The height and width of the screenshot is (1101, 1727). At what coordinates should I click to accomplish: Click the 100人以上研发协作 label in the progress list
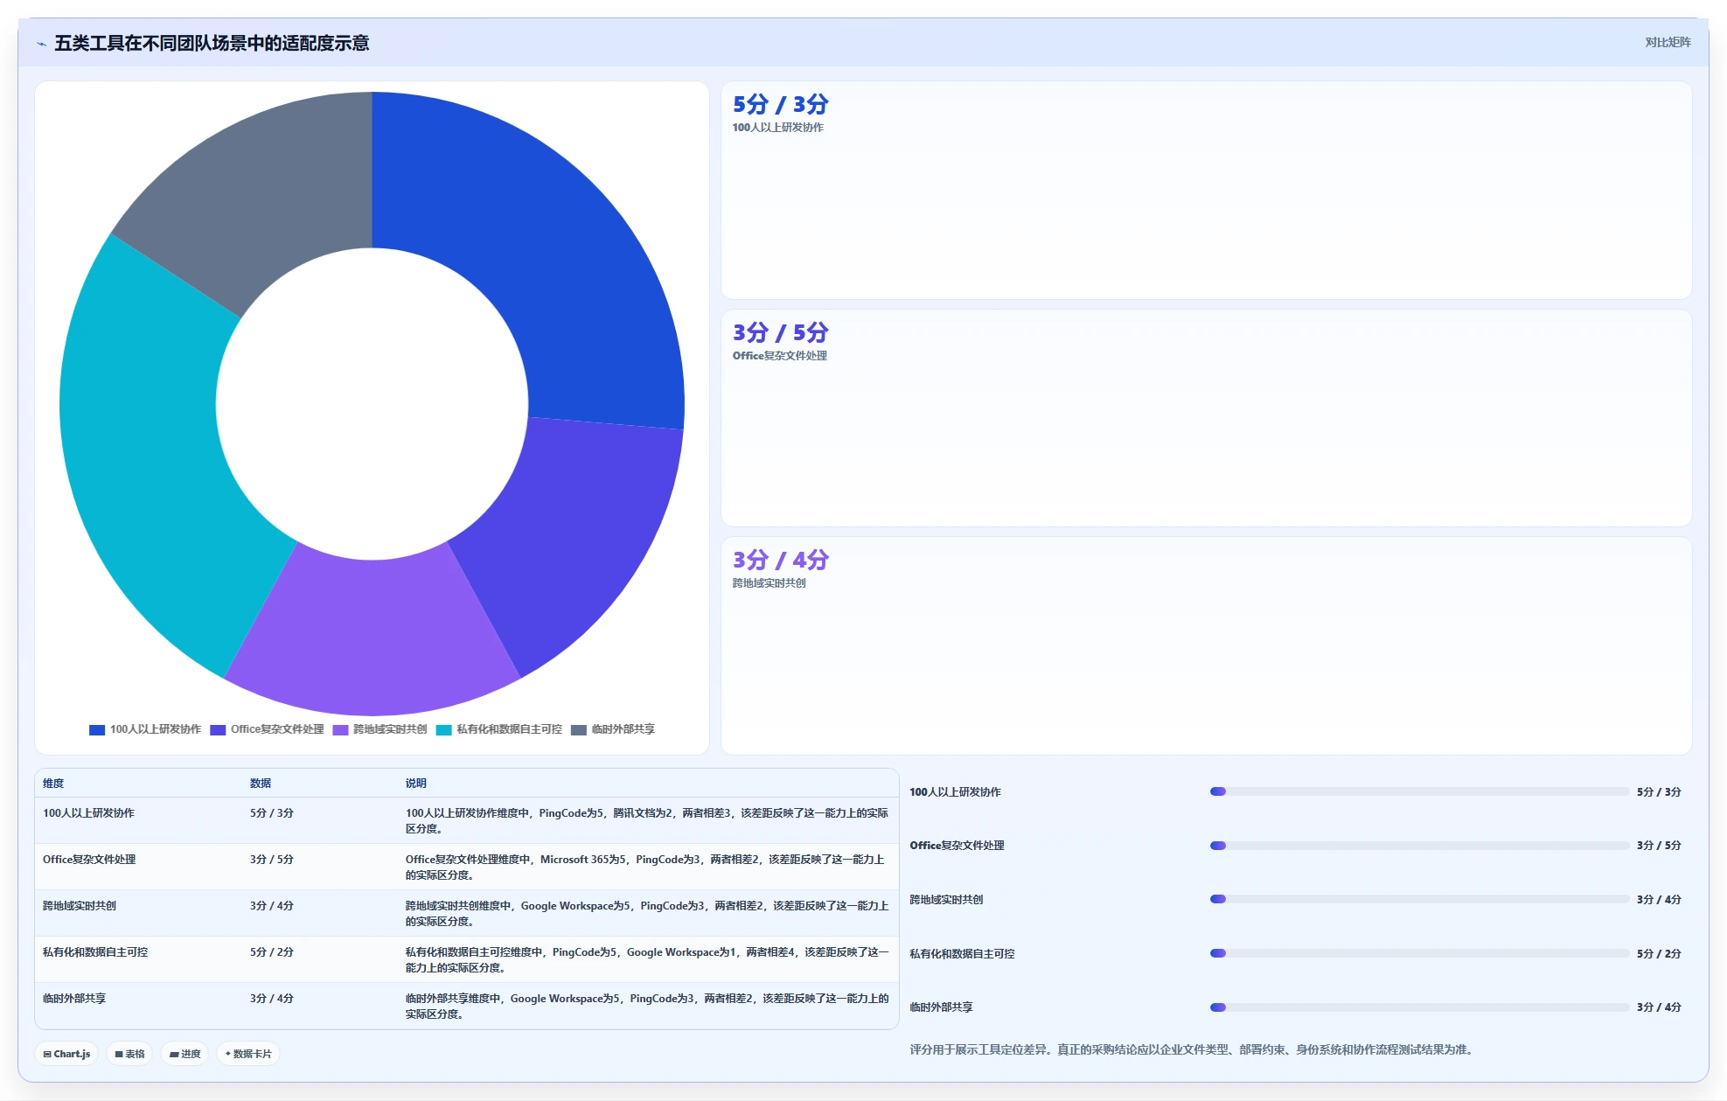point(955,792)
